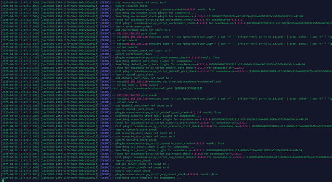
Task: Click 'Found for oceanbase-ce-py_script_environment_check-4.2.0.0' message
Action: 177,20
